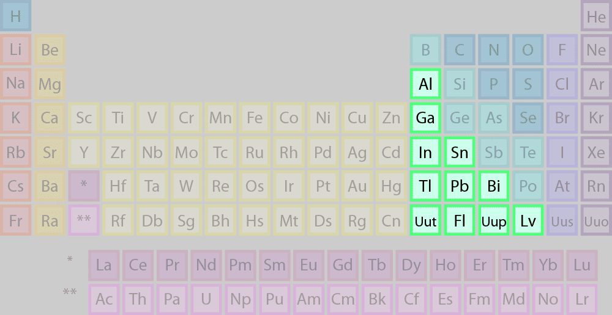Click the Ununpentium (Uup) element tile

[494, 220]
